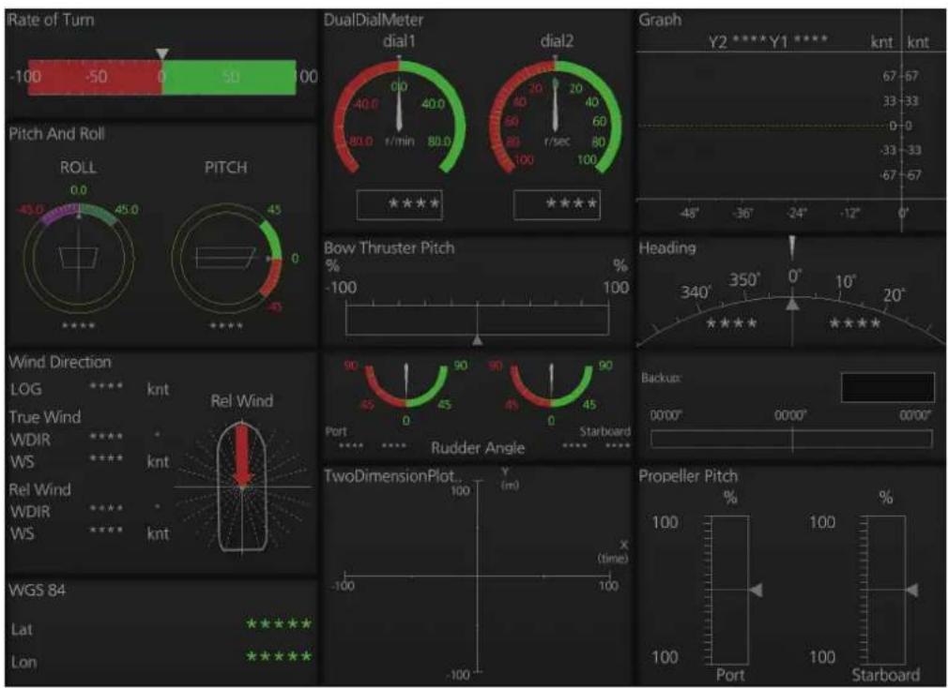Select the Backup: label
This screenshot has height=688, width=948.
(661, 378)
